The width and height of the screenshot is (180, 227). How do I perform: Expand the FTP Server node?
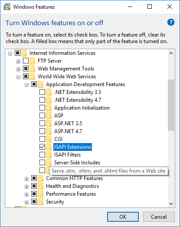(x=18, y=62)
